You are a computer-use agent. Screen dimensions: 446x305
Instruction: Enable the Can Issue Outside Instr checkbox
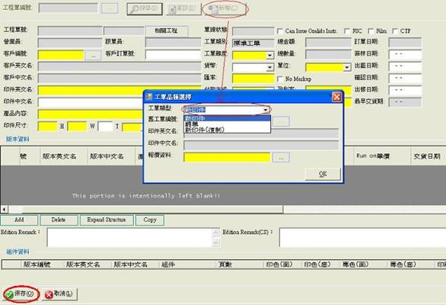[x=280, y=31]
